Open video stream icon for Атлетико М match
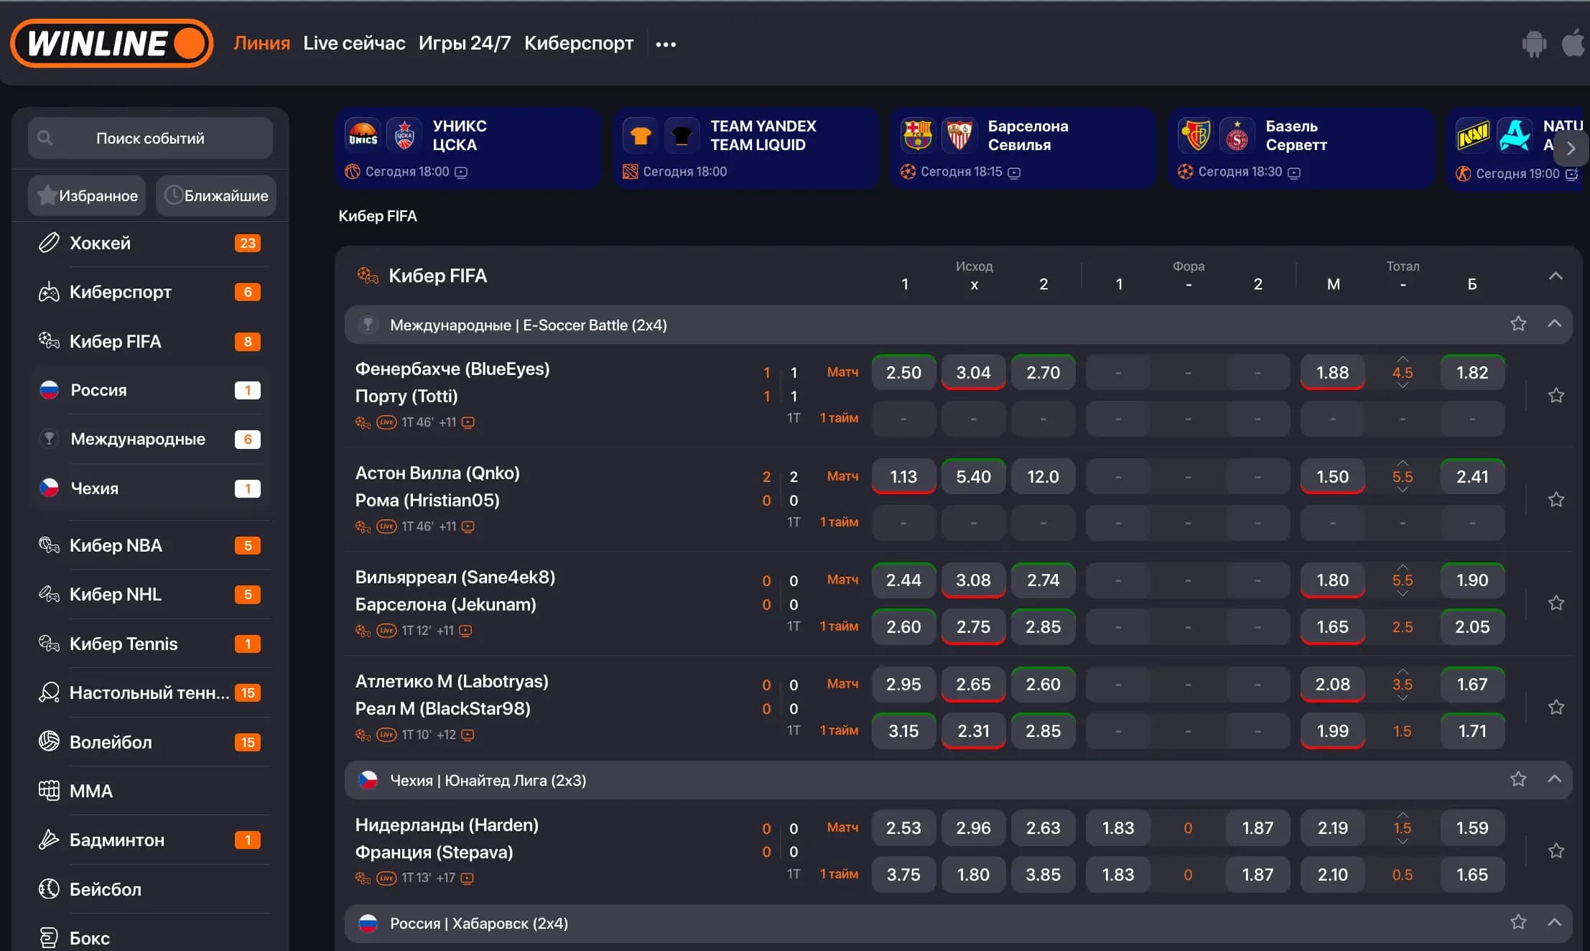Viewport: 1590px width, 951px height. (x=468, y=735)
